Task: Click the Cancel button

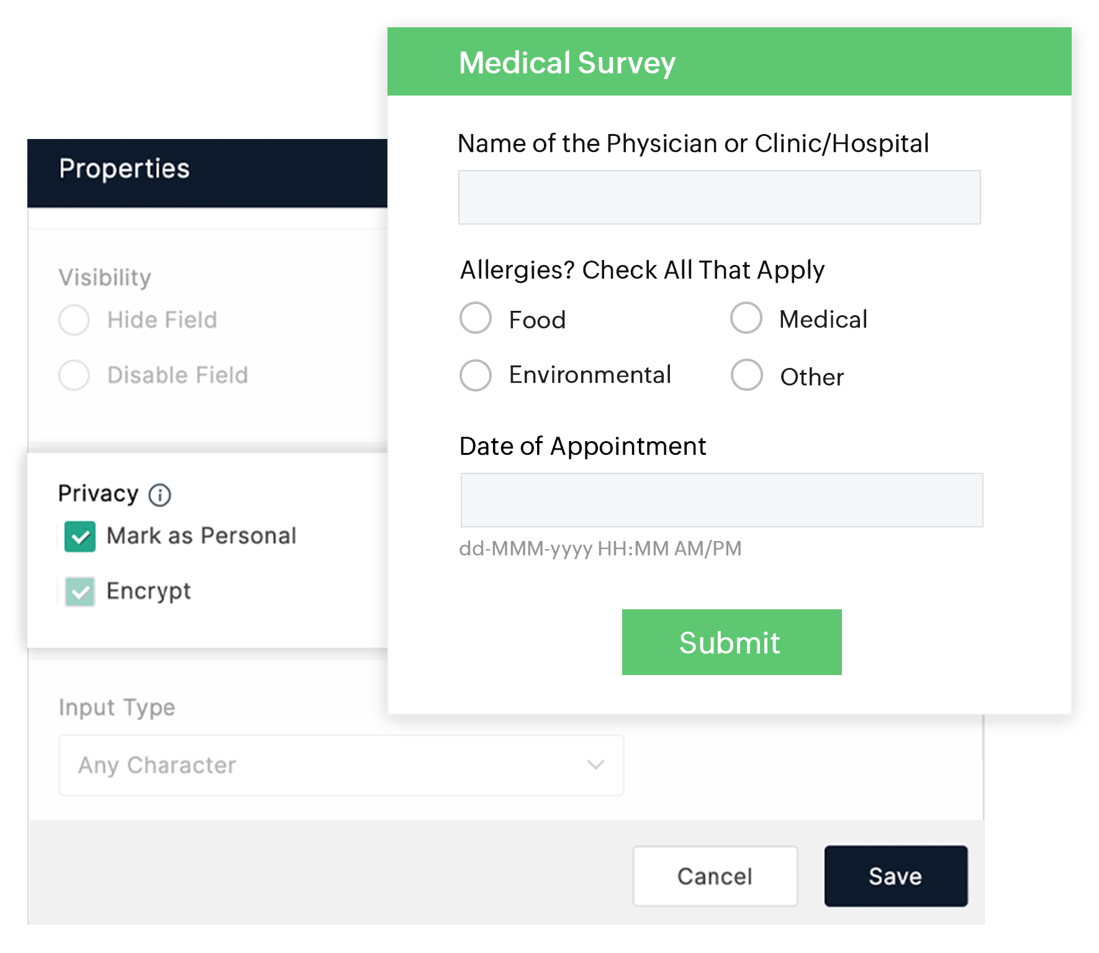Action: [715, 876]
